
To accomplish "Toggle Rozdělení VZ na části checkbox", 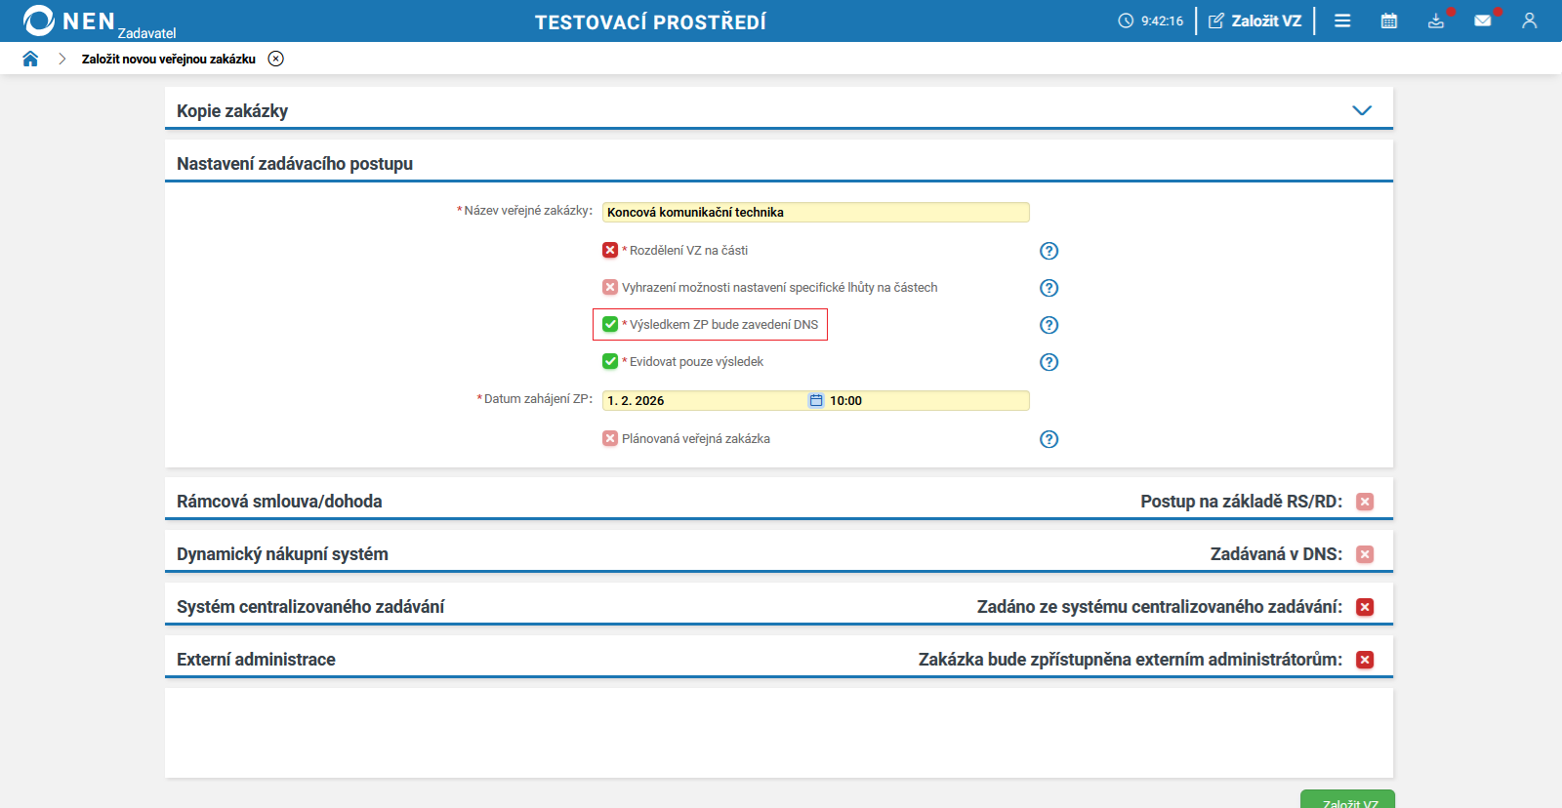I will (610, 250).
